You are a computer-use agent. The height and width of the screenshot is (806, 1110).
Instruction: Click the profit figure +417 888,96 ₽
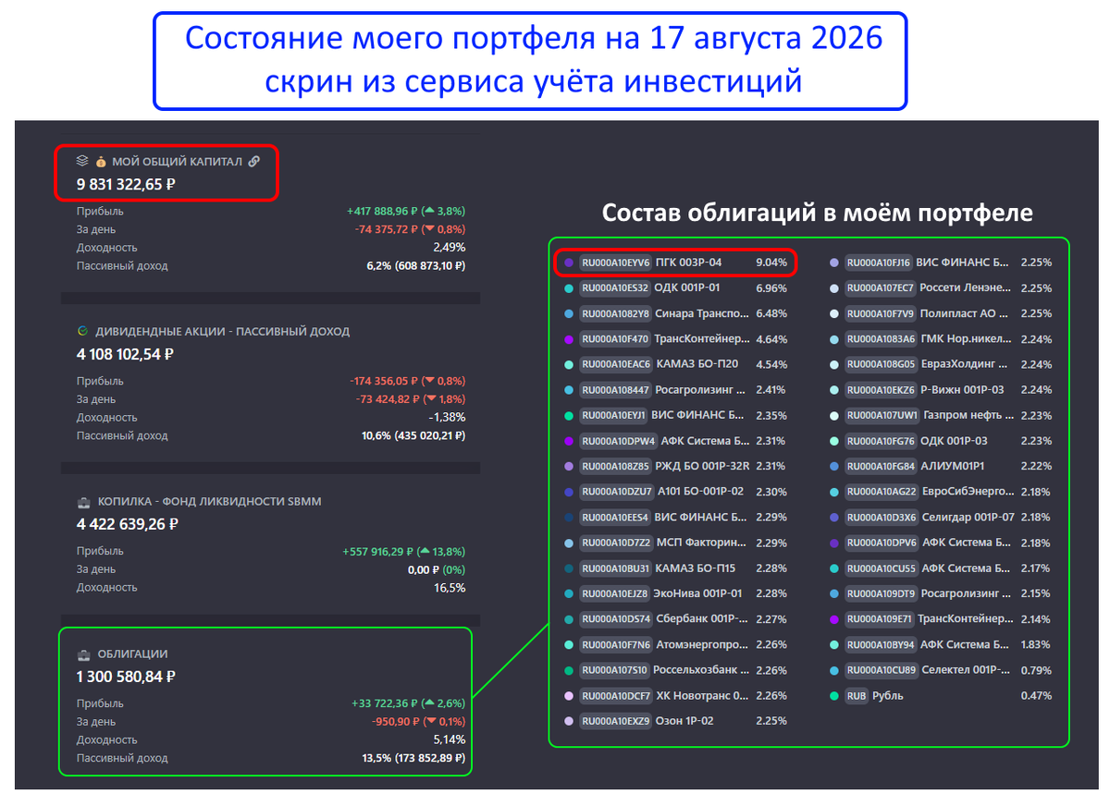click(382, 211)
